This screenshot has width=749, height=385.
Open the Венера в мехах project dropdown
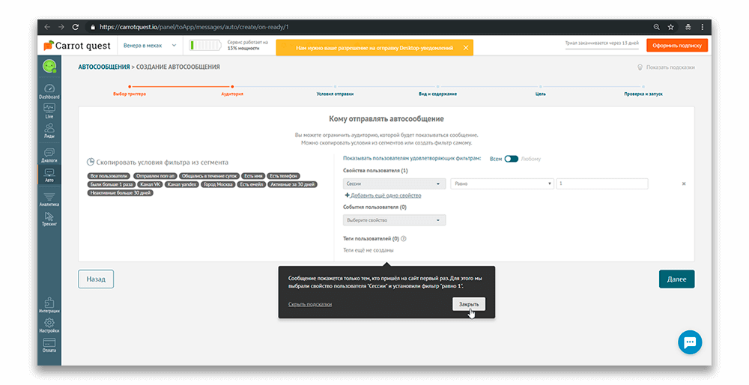click(x=150, y=46)
